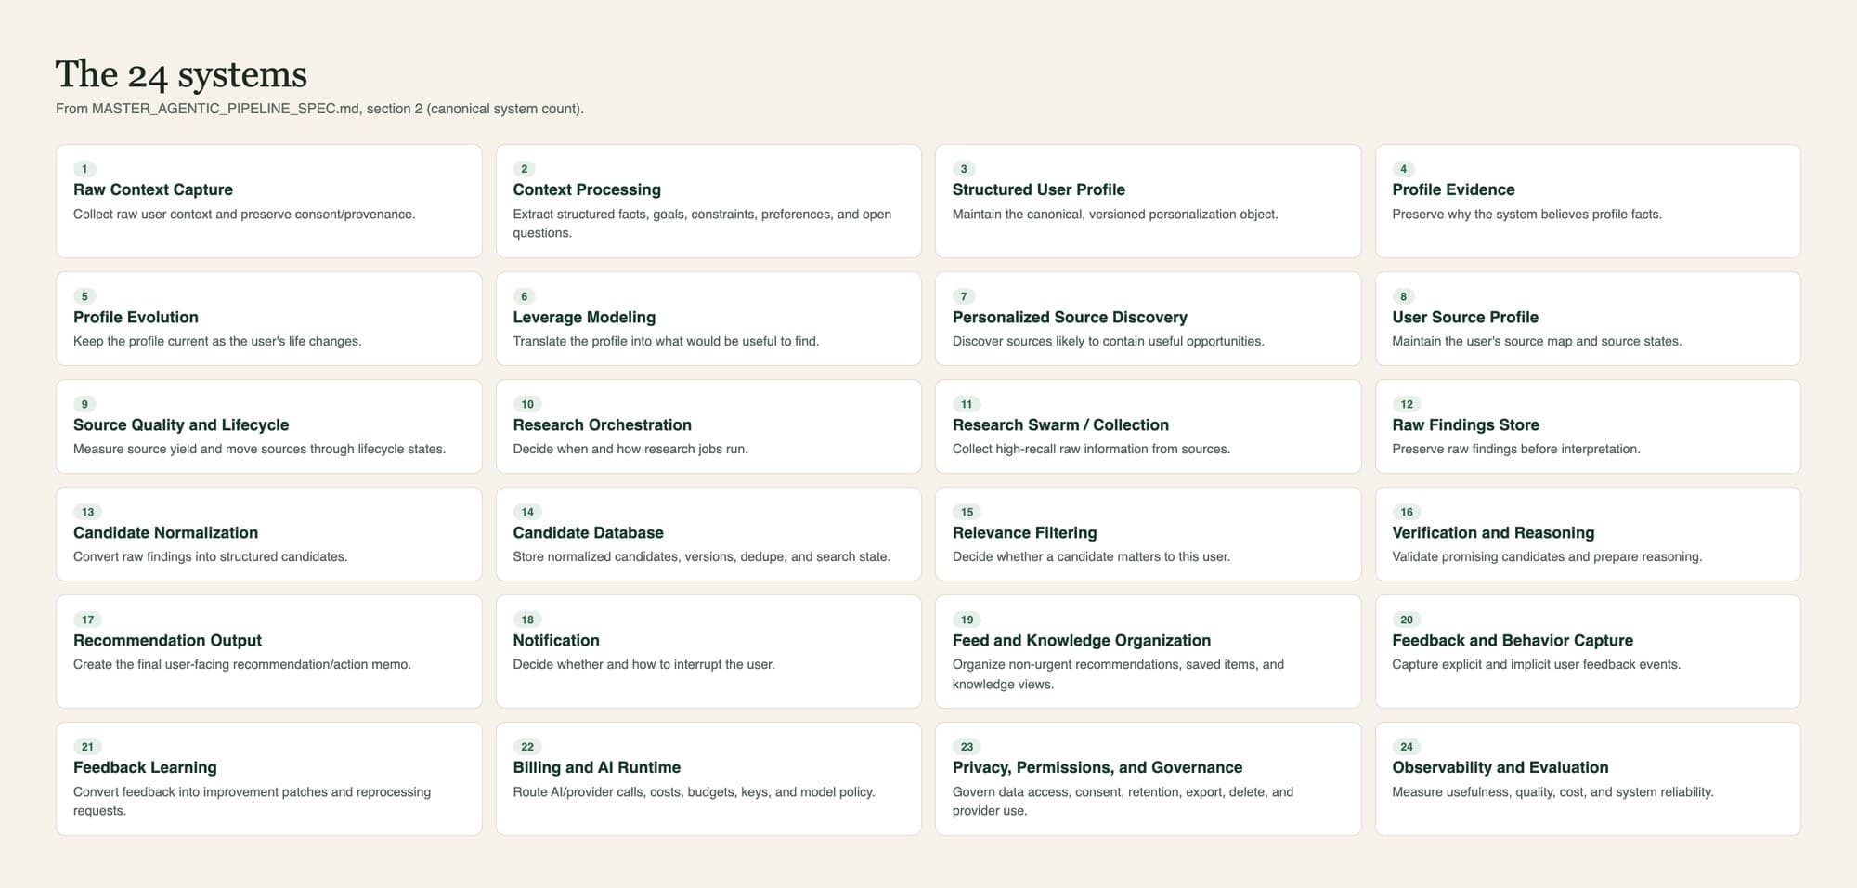Select the Notification card title

tap(556, 640)
